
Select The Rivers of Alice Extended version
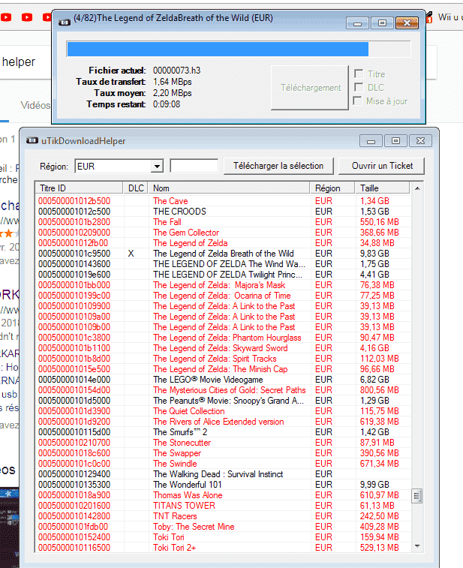coord(223,421)
